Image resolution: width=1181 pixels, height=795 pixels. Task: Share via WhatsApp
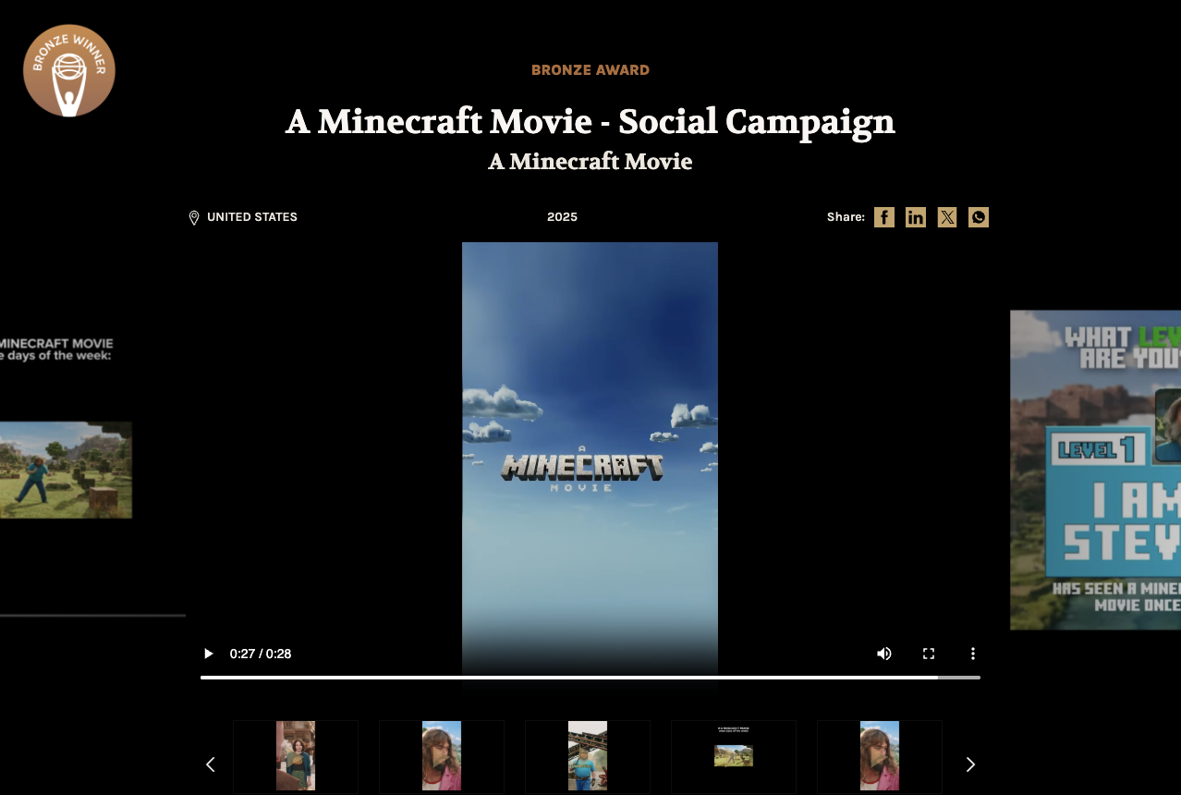[979, 217]
